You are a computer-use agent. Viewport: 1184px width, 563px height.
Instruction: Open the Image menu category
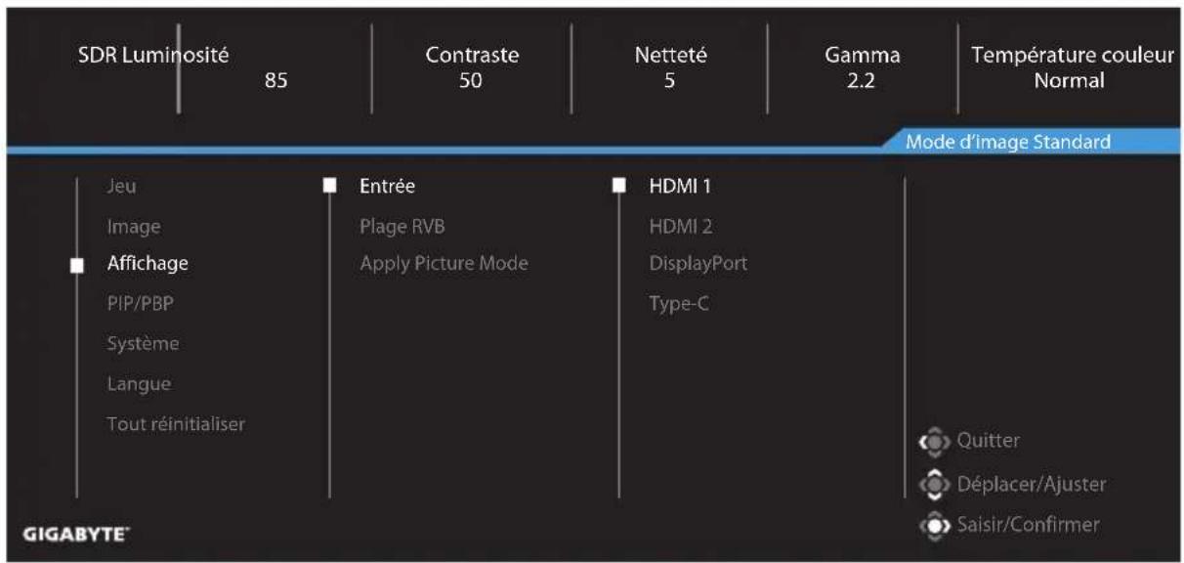[134, 227]
